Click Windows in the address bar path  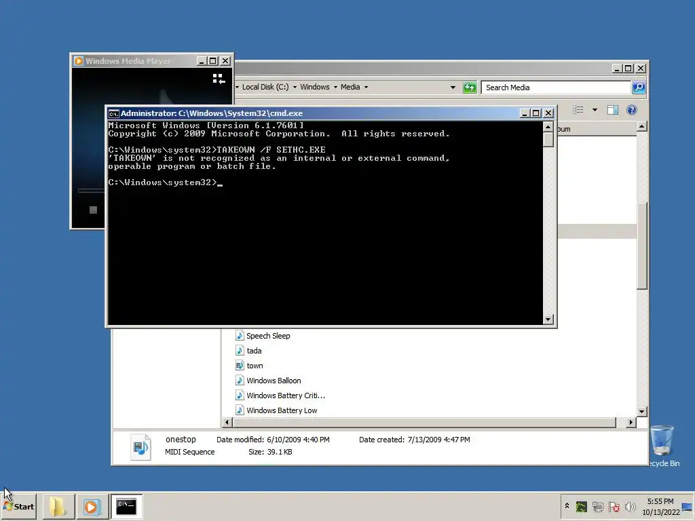pos(315,87)
